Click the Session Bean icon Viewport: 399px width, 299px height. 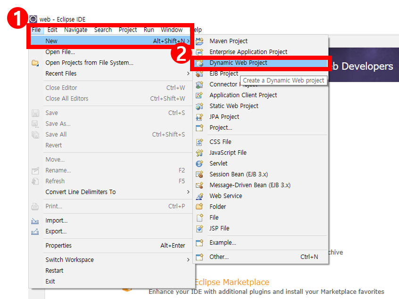coord(199,174)
